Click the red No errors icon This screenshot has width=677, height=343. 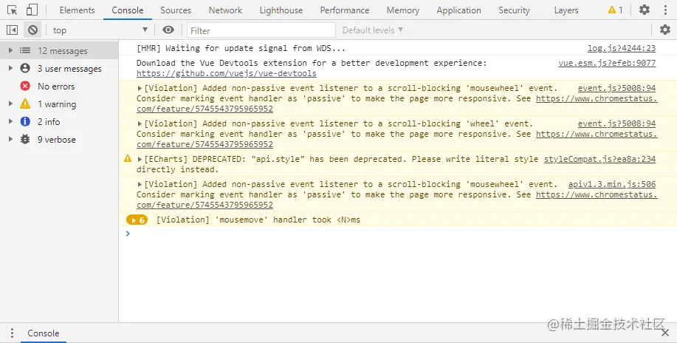pyautogui.click(x=25, y=86)
